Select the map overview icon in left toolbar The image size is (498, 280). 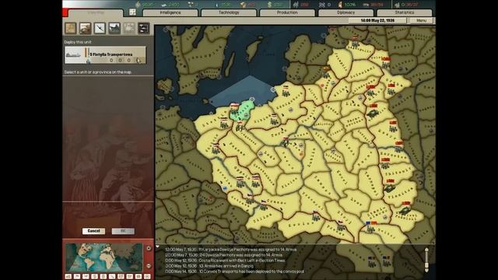(71, 28)
